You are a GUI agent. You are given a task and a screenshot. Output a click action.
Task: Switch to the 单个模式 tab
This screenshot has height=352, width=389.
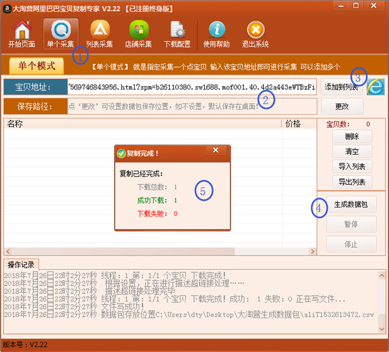37,65
